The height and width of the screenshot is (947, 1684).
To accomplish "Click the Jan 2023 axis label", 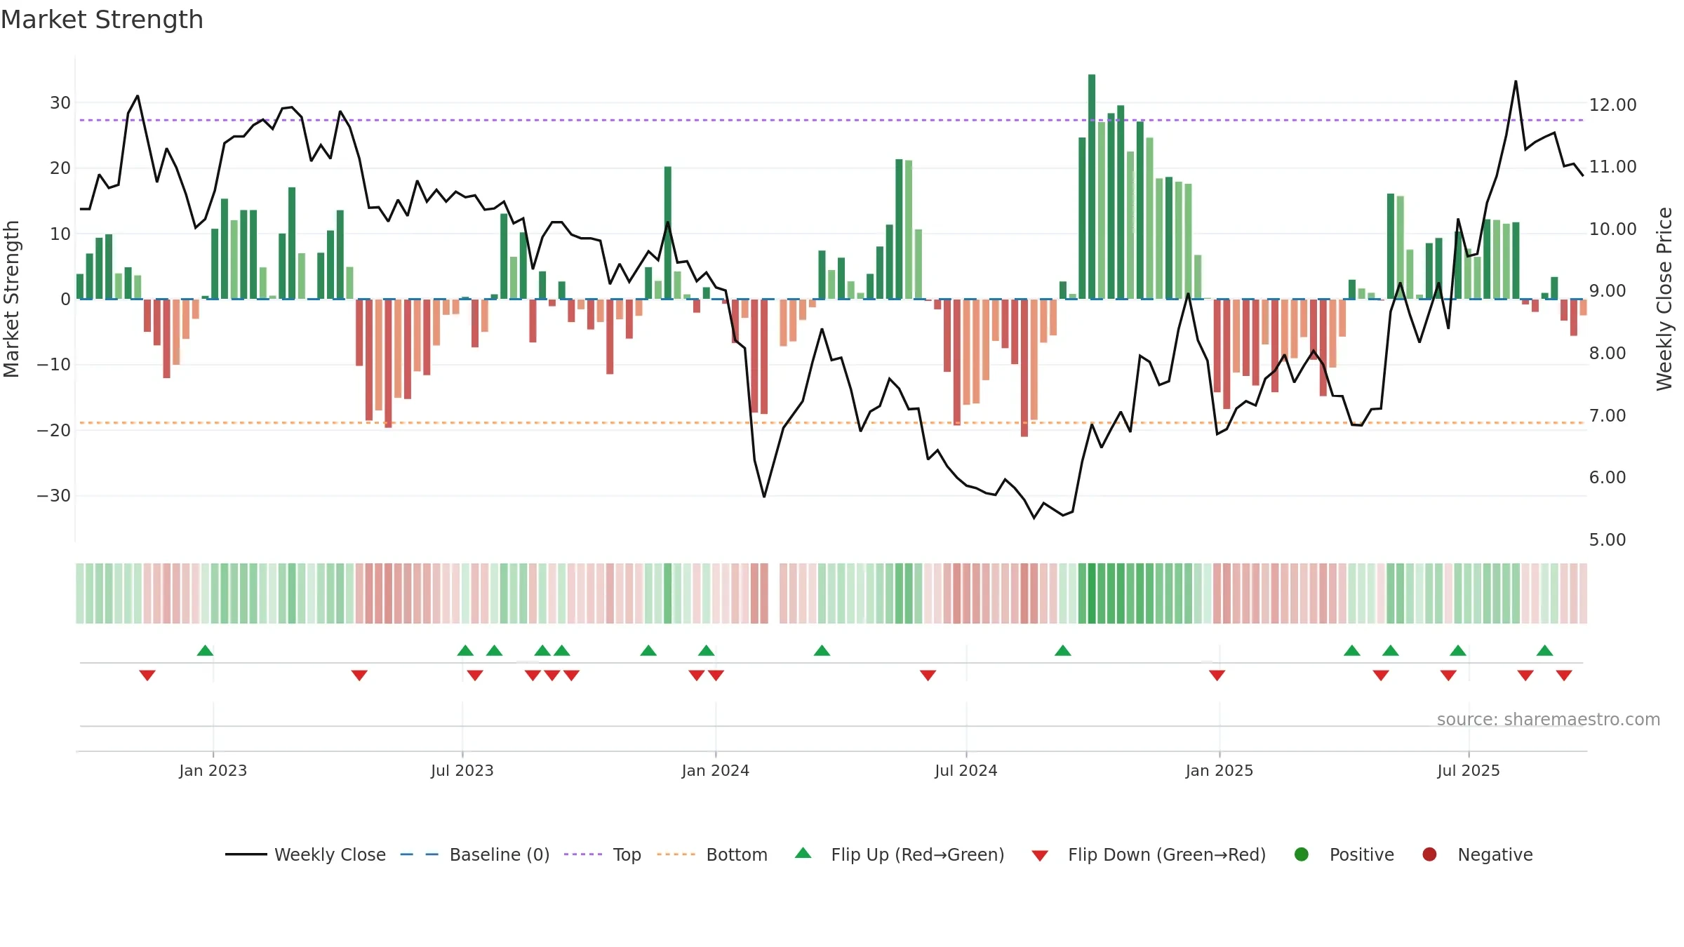I will pyautogui.click(x=213, y=770).
